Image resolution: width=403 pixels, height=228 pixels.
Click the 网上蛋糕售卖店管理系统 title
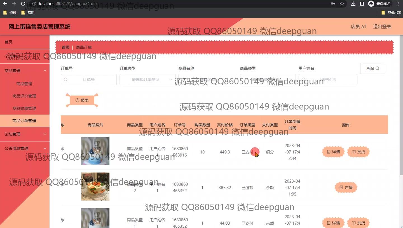click(x=39, y=27)
